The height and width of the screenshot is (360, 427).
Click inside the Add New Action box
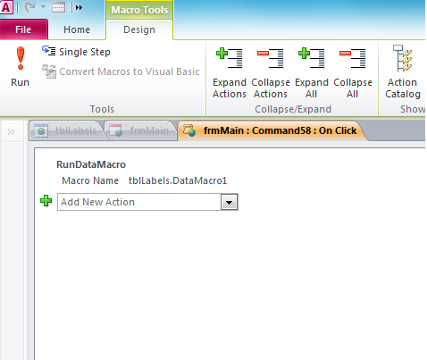[x=139, y=202]
